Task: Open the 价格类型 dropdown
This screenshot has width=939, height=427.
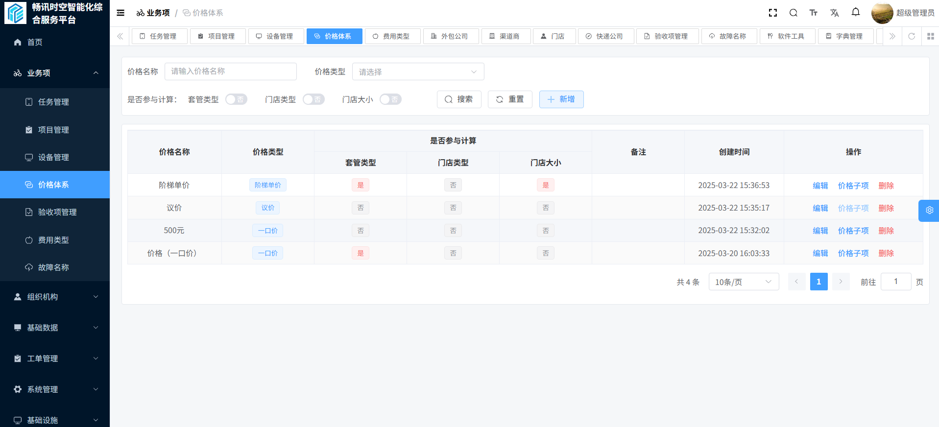Action: (418, 71)
